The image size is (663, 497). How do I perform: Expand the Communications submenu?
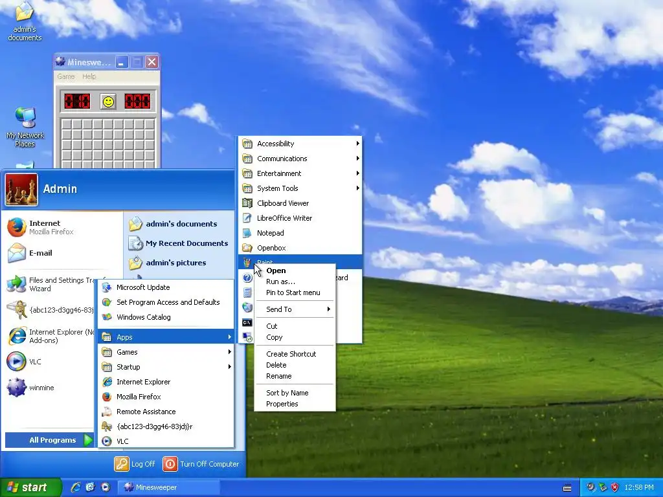[300, 159]
